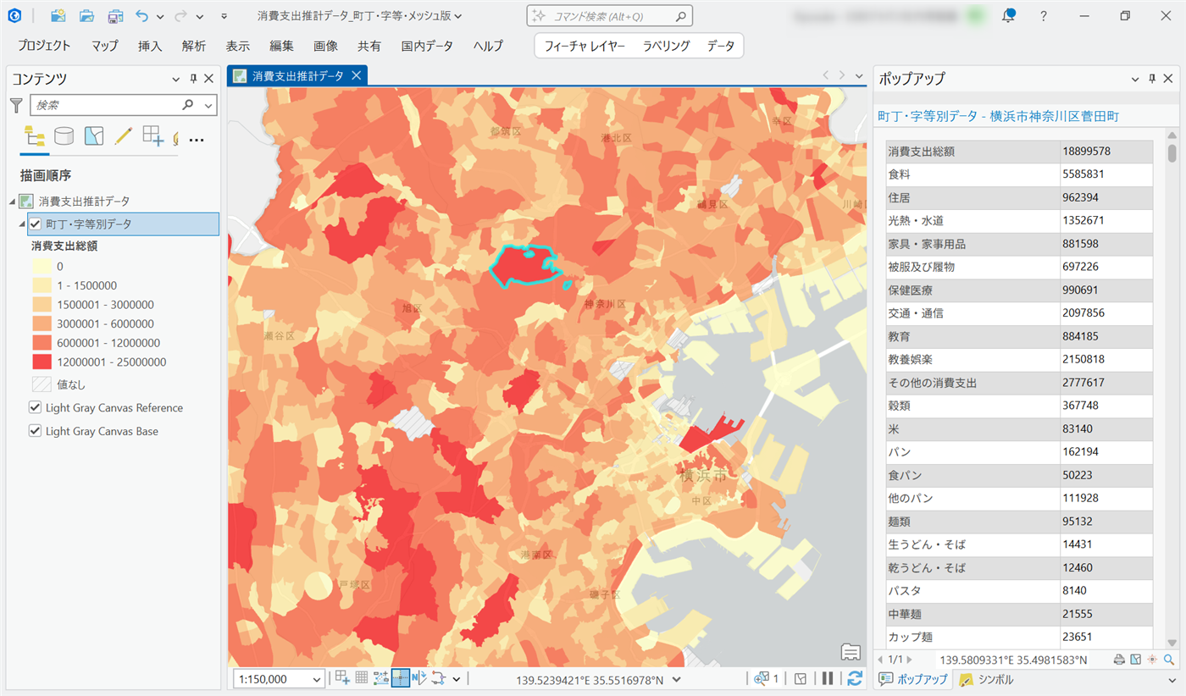This screenshot has width=1186, height=696.
Task: Open the 解析 ribbon tab
Action: point(193,46)
